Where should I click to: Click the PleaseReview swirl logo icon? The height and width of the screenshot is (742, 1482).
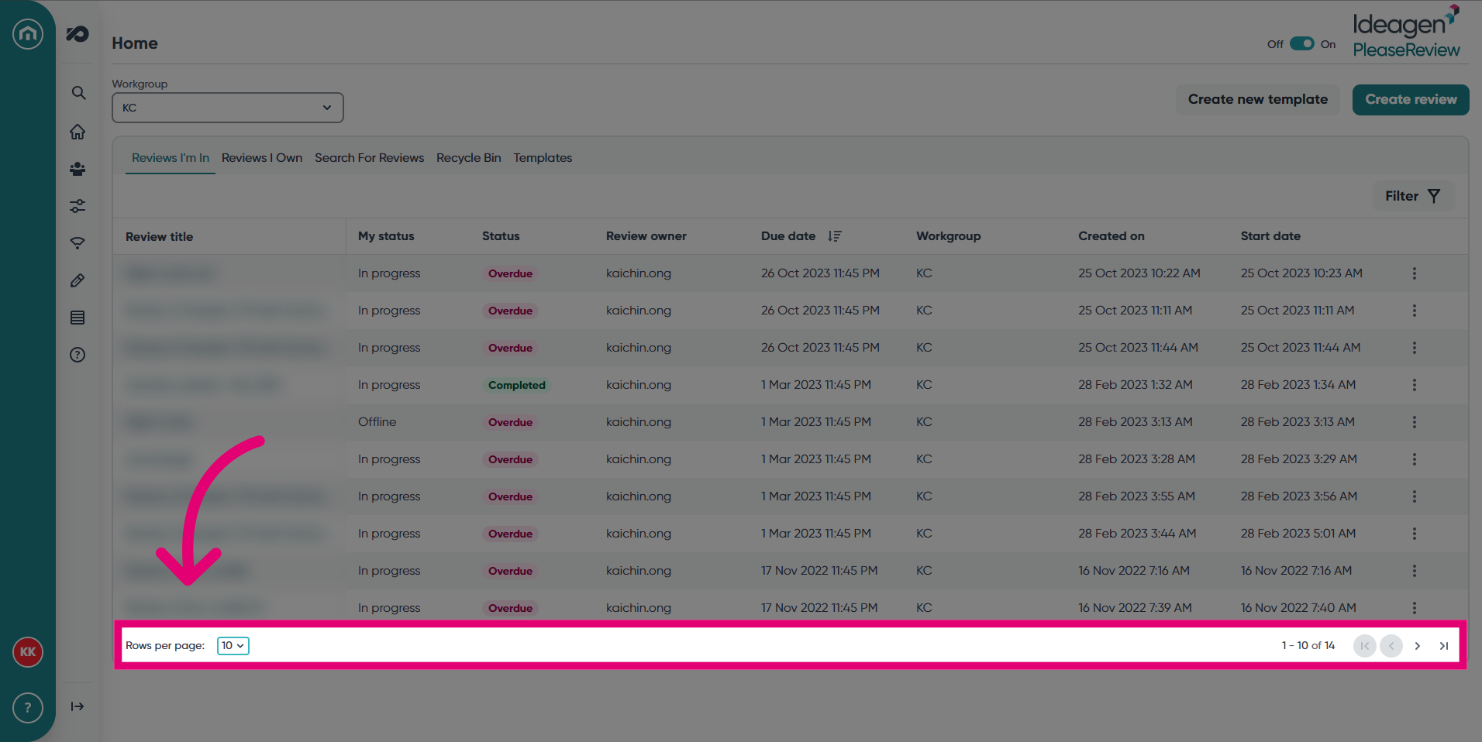click(78, 33)
